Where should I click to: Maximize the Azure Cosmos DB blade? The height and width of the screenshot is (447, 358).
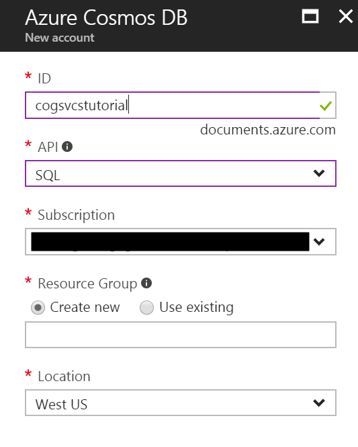[x=310, y=16]
